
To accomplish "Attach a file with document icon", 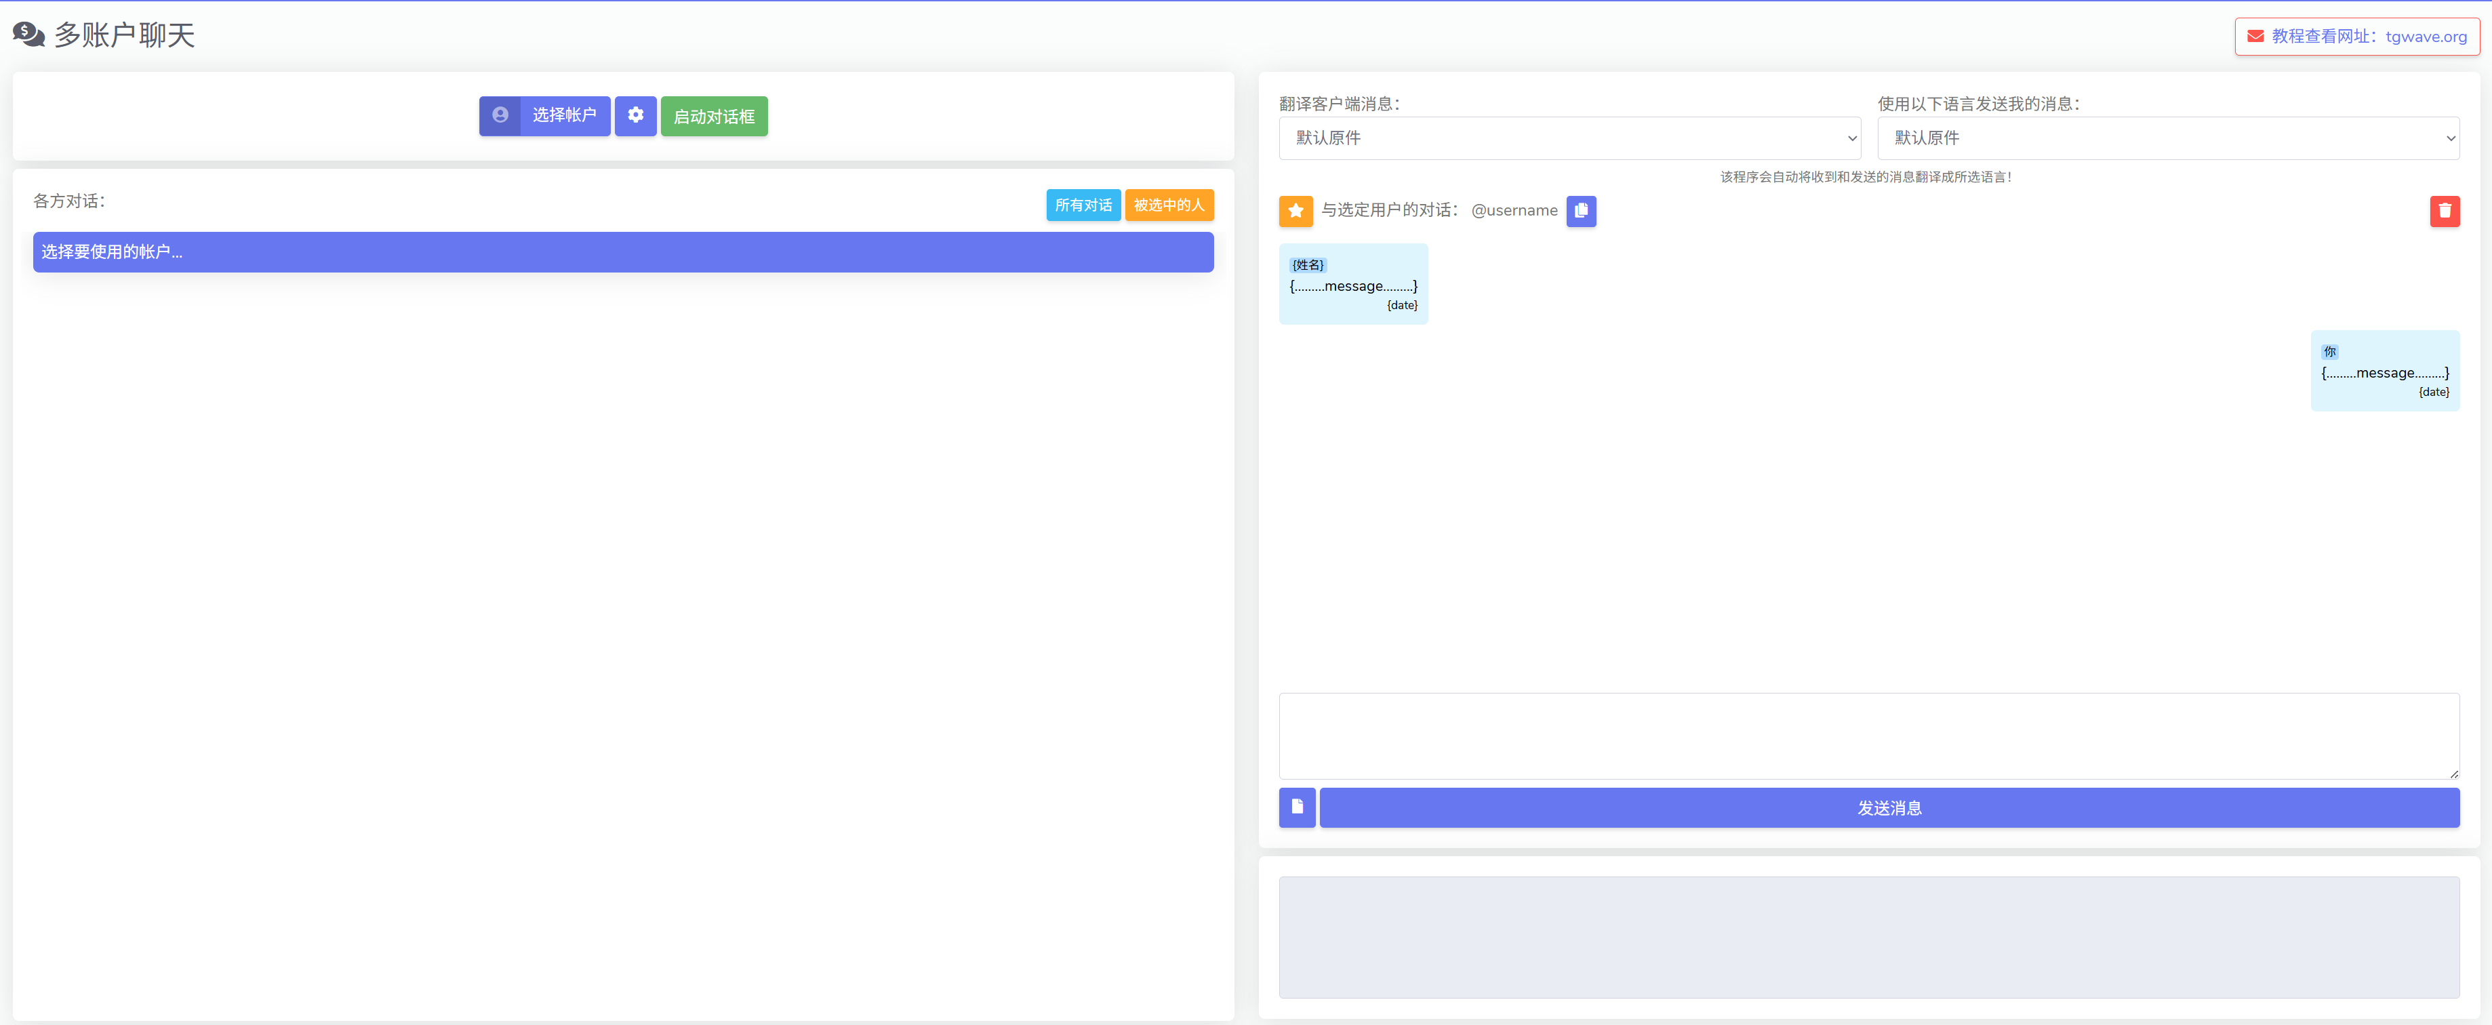I will pyautogui.click(x=1296, y=807).
